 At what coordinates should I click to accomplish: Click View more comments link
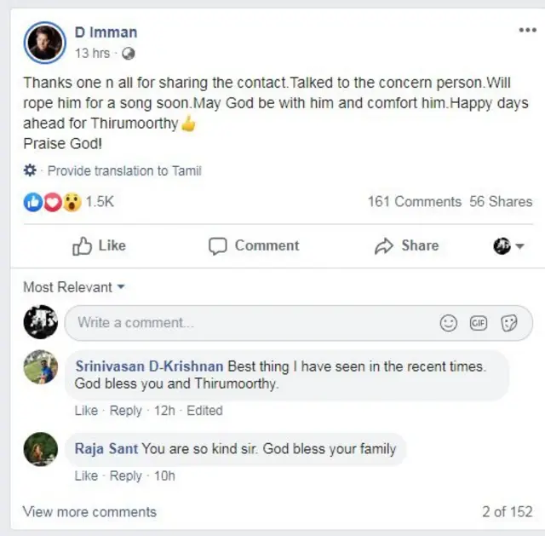[x=89, y=512]
